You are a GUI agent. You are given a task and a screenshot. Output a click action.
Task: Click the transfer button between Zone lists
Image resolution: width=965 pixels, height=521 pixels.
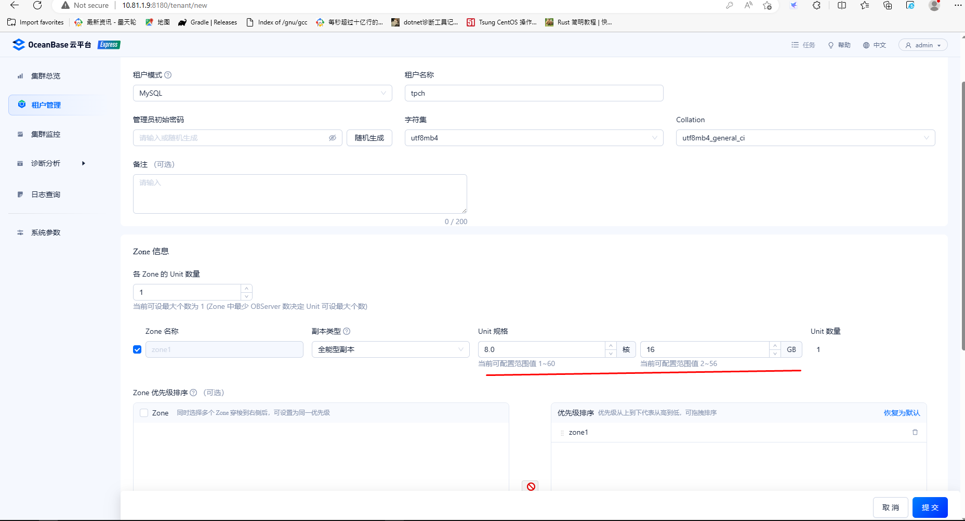[531, 486]
